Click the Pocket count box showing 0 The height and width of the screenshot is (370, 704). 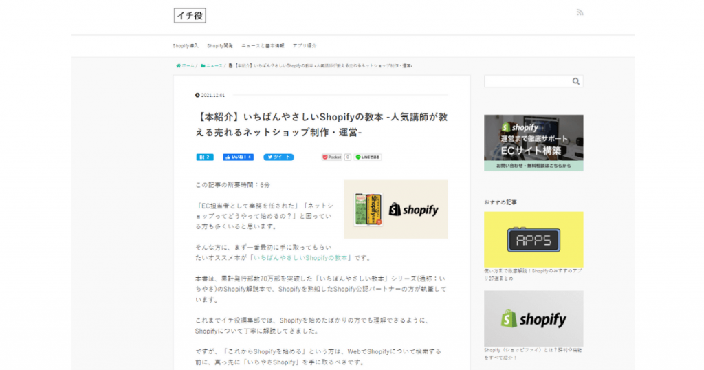pos(347,157)
